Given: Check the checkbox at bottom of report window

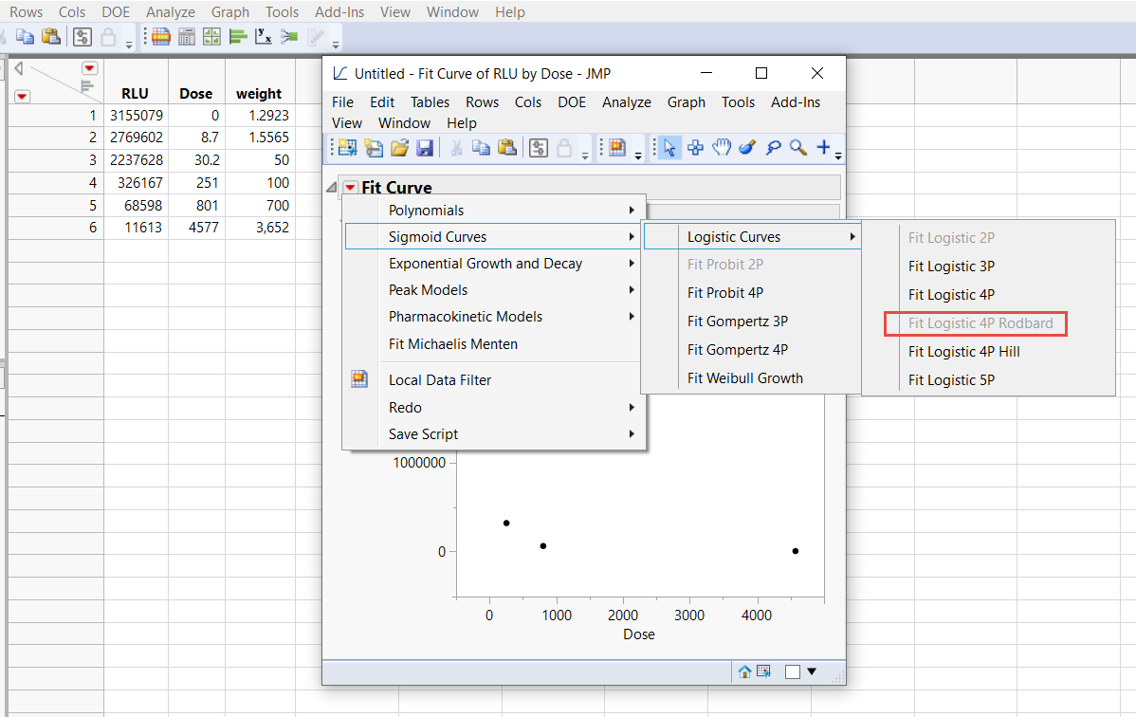Looking at the screenshot, I should click(x=793, y=671).
